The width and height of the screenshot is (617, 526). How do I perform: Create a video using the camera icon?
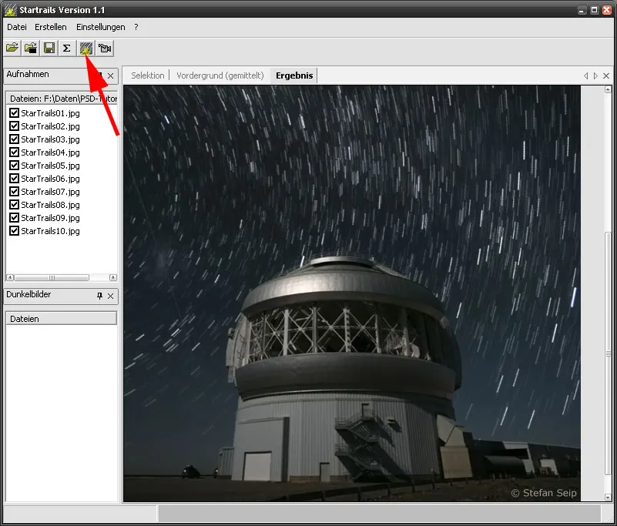104,48
